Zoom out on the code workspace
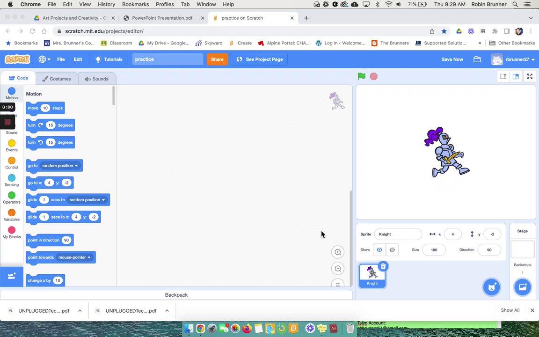The image size is (539, 337). 338,269
